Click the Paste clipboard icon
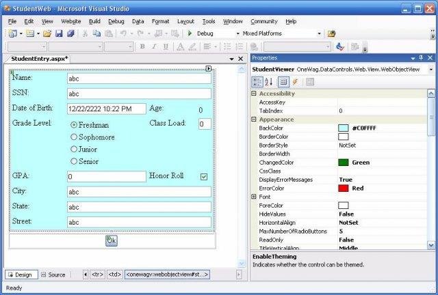438x295 pixels. pyautogui.click(x=109, y=33)
